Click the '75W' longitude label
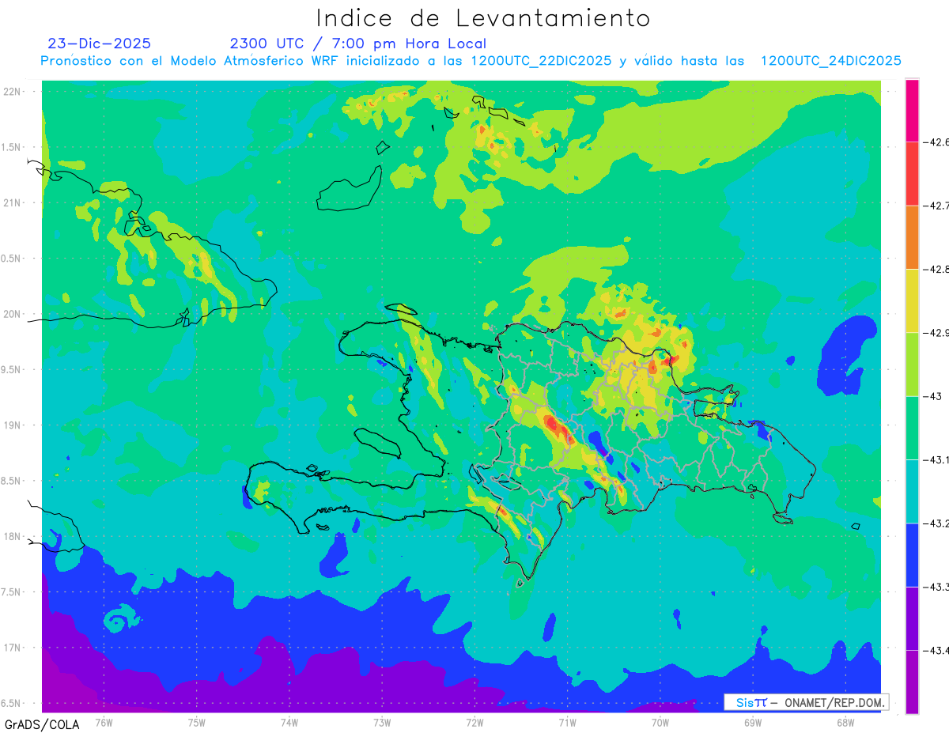 pos(197,722)
